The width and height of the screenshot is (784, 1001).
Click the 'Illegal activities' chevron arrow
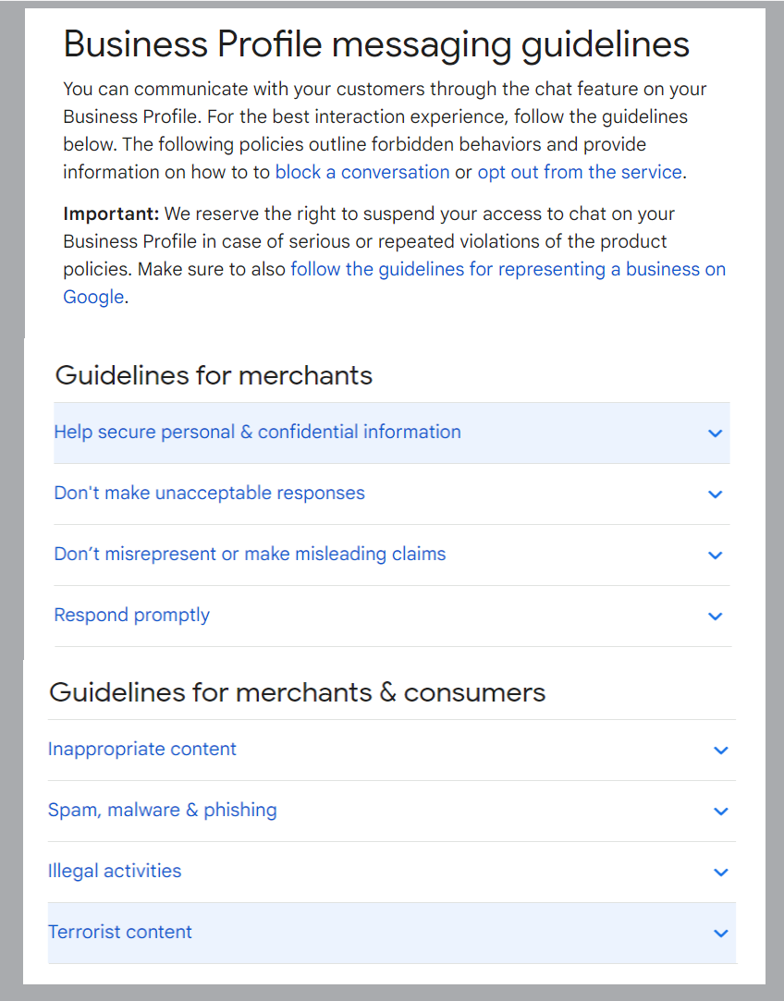pyautogui.click(x=721, y=872)
